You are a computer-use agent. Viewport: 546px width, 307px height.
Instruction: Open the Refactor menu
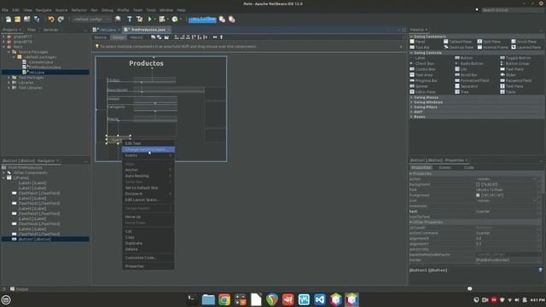79,10
